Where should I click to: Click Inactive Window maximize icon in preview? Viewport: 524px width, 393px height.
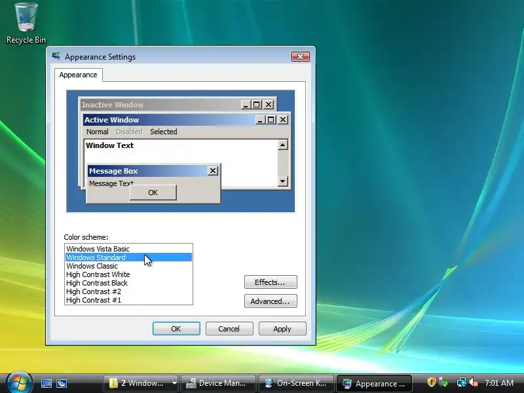click(x=256, y=105)
